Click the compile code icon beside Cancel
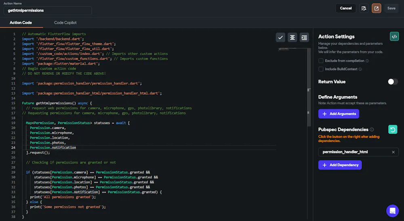 point(364,8)
